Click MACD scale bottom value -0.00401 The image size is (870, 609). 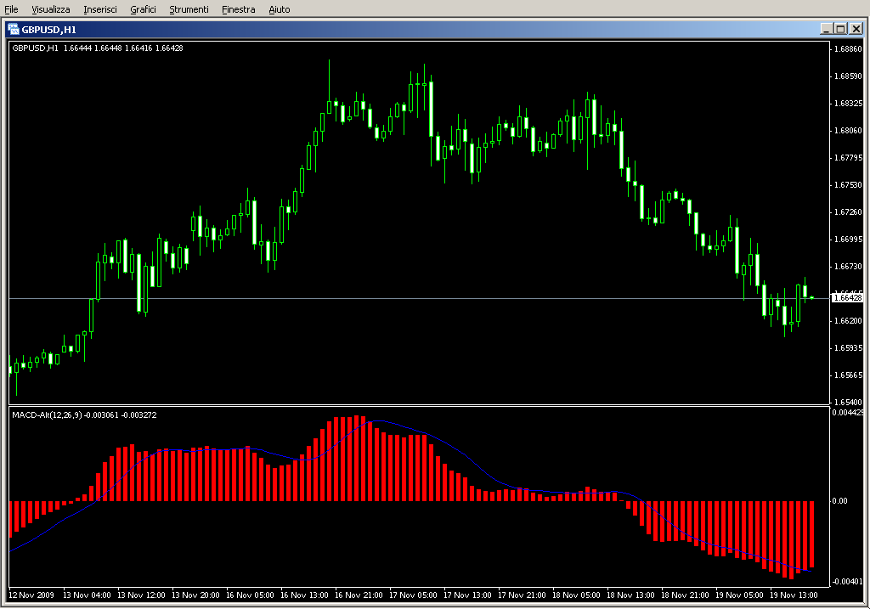847,581
